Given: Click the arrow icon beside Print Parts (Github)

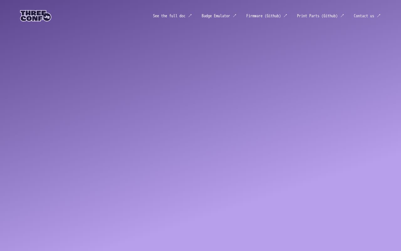Looking at the screenshot, I should click(x=342, y=16).
